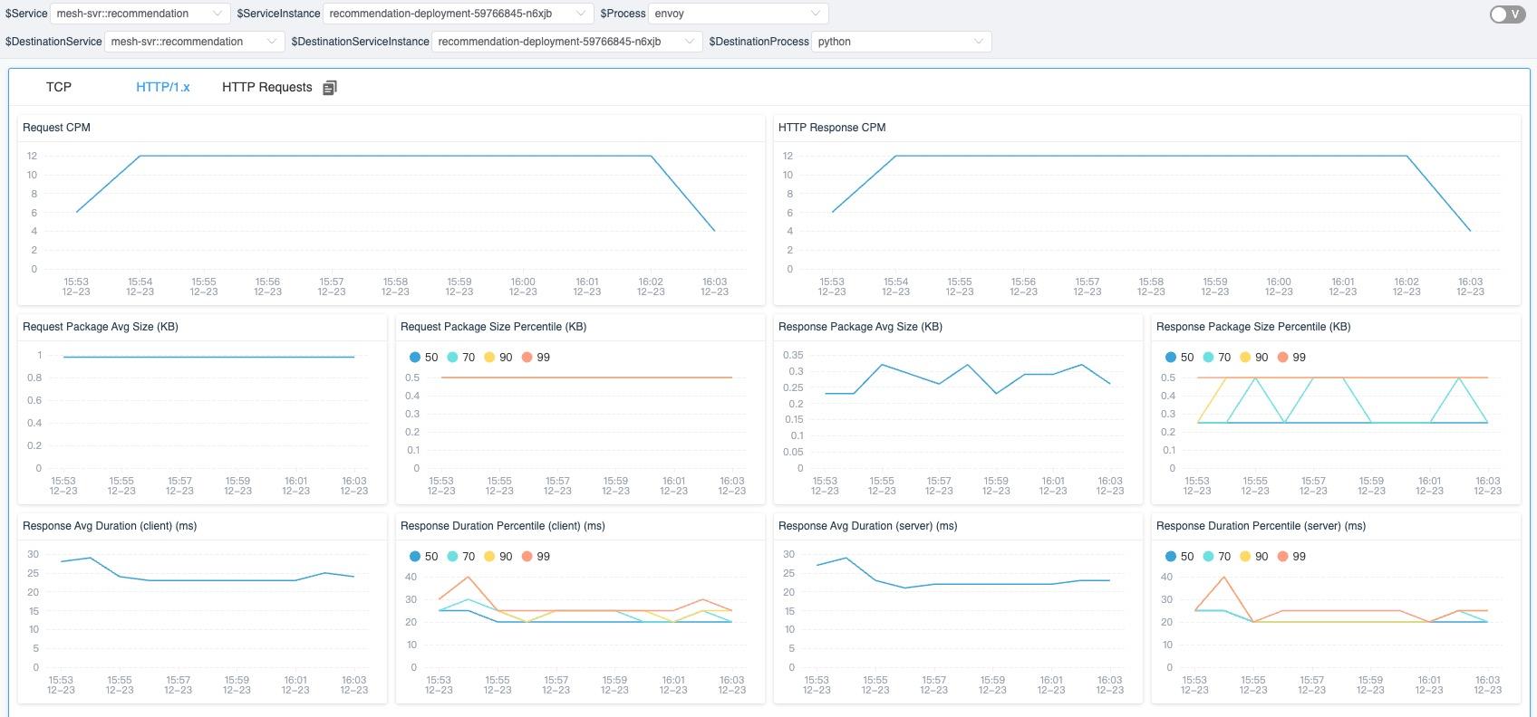This screenshot has width=1537, height=717.
Task: Click the Request Package Avg Size (KB) title
Action: [x=101, y=327]
